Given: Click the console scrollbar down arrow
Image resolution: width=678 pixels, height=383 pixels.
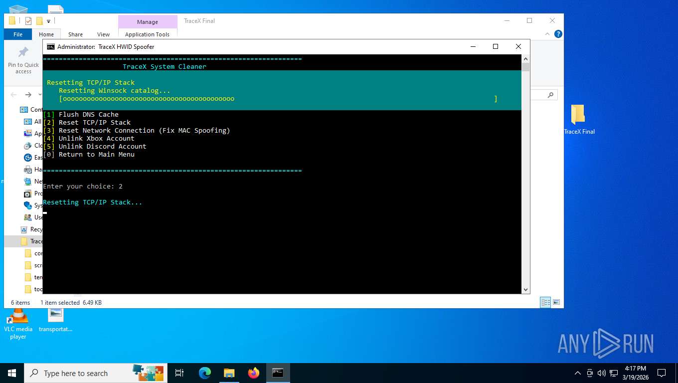Looking at the screenshot, I should [525, 290].
